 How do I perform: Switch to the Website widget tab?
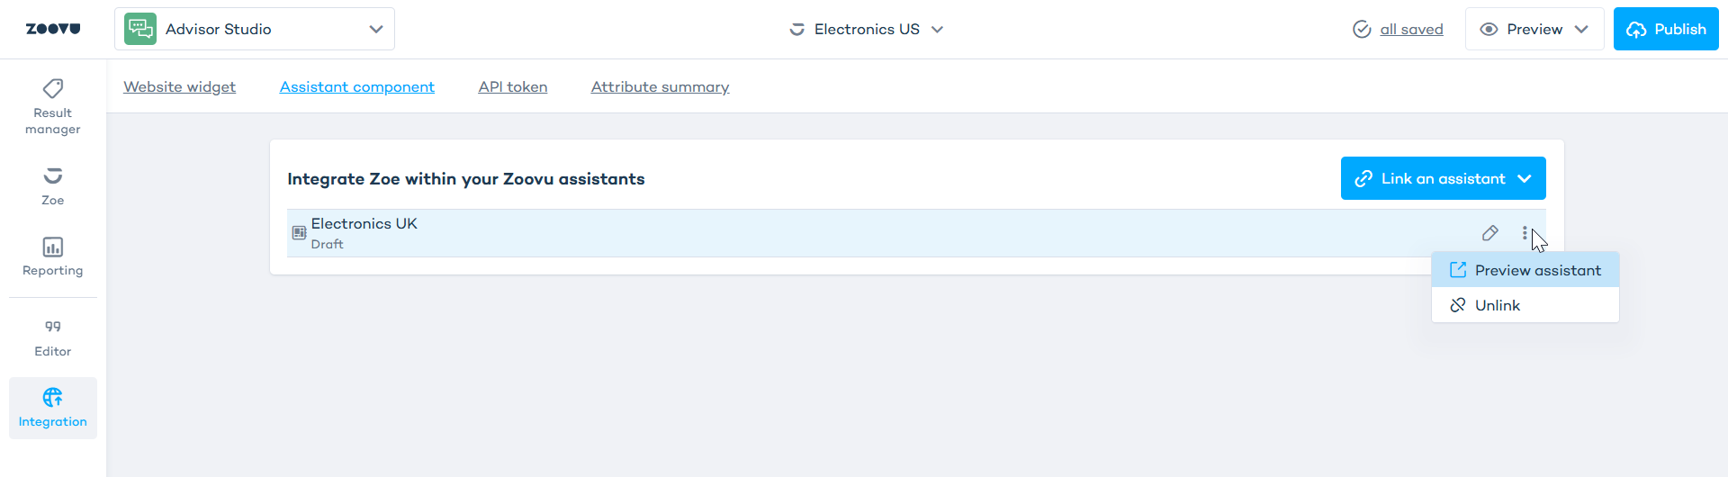coord(179,86)
